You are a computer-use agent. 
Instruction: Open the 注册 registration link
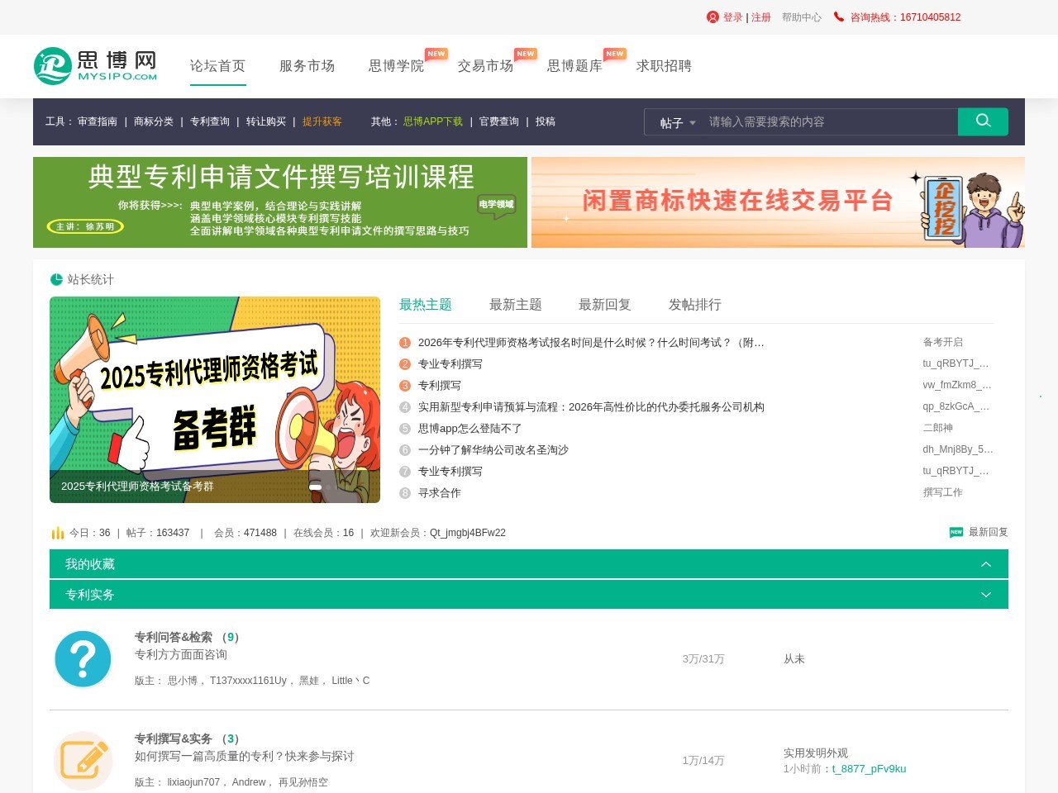click(760, 17)
